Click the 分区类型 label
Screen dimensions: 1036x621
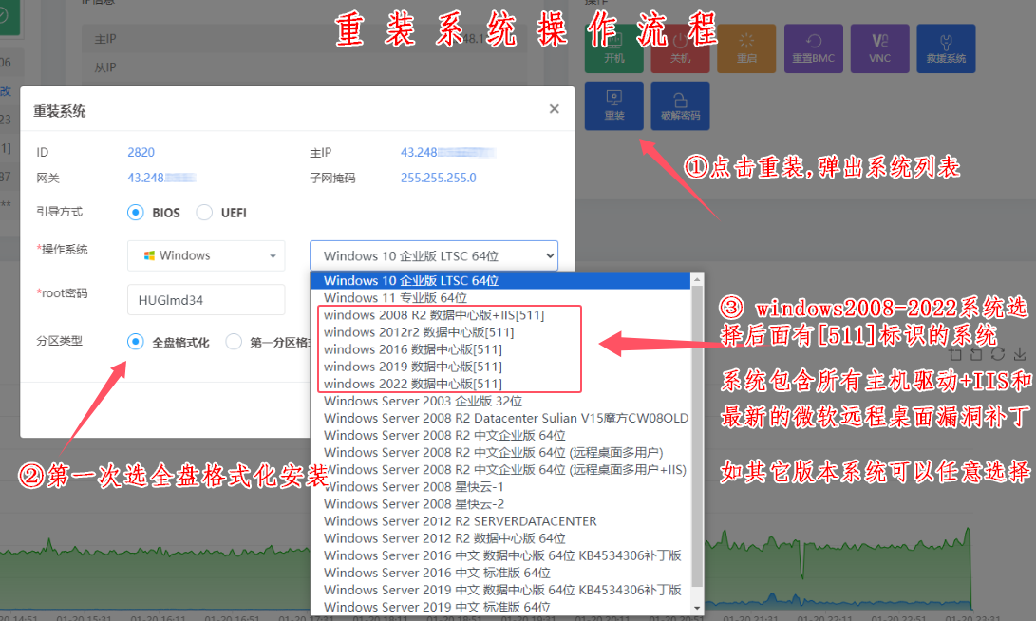coord(60,341)
